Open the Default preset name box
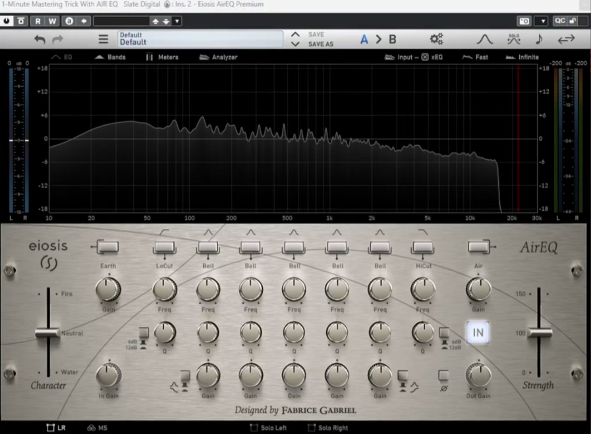Image resolution: width=591 pixels, height=434 pixels. [200, 39]
